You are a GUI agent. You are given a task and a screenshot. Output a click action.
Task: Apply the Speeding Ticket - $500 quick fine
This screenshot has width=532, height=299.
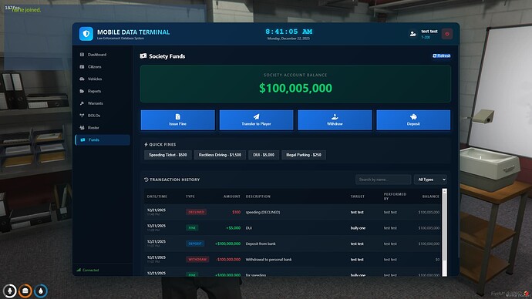pos(168,155)
